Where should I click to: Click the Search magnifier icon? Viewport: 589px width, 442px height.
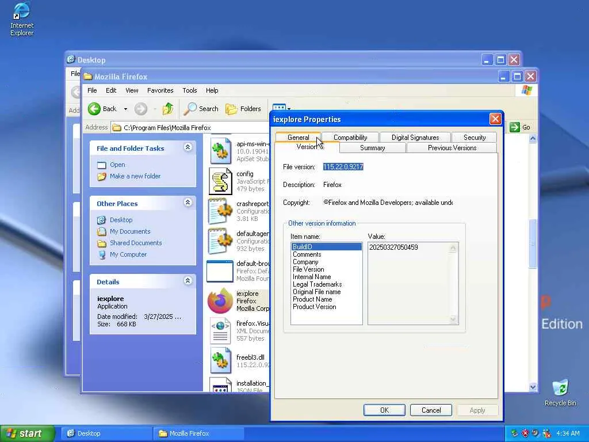coord(190,109)
